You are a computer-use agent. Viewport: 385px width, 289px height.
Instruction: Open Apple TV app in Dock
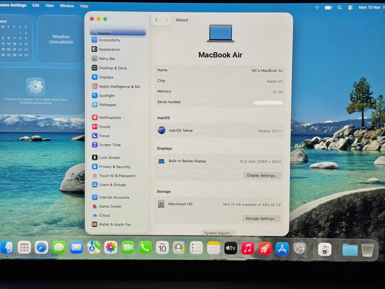point(231,248)
